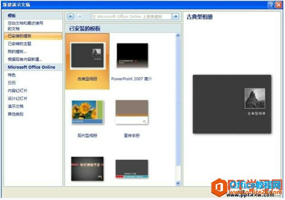285x200 pixels.
Task: Select the PowerPoint 2007 简介 template thumbnail
Action: click(x=132, y=55)
